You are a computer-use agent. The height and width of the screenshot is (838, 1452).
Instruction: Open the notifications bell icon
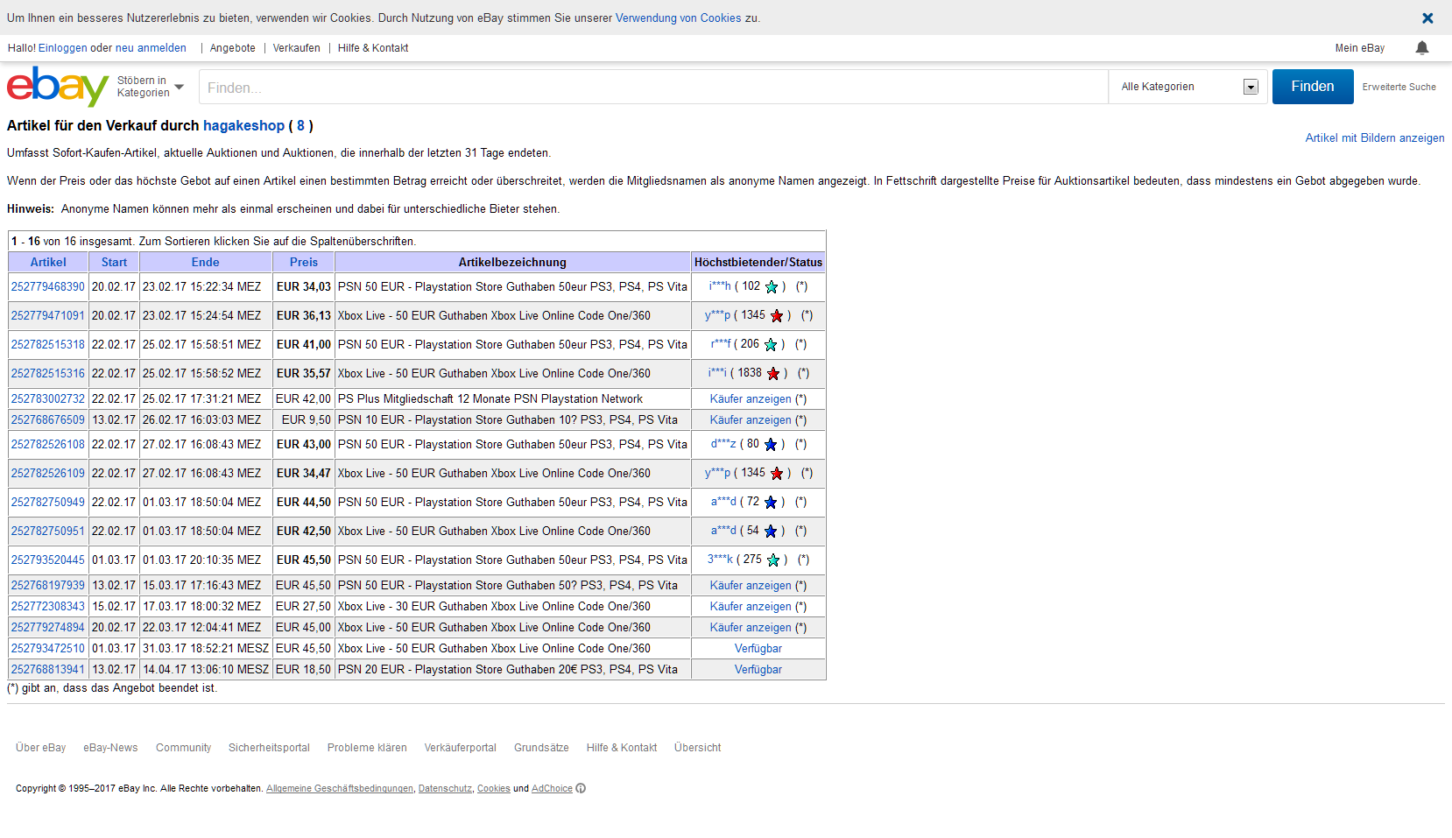tap(1422, 48)
